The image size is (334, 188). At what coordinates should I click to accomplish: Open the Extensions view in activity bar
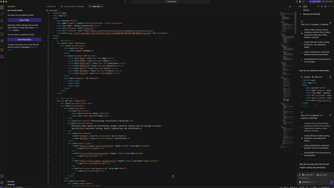2,41
